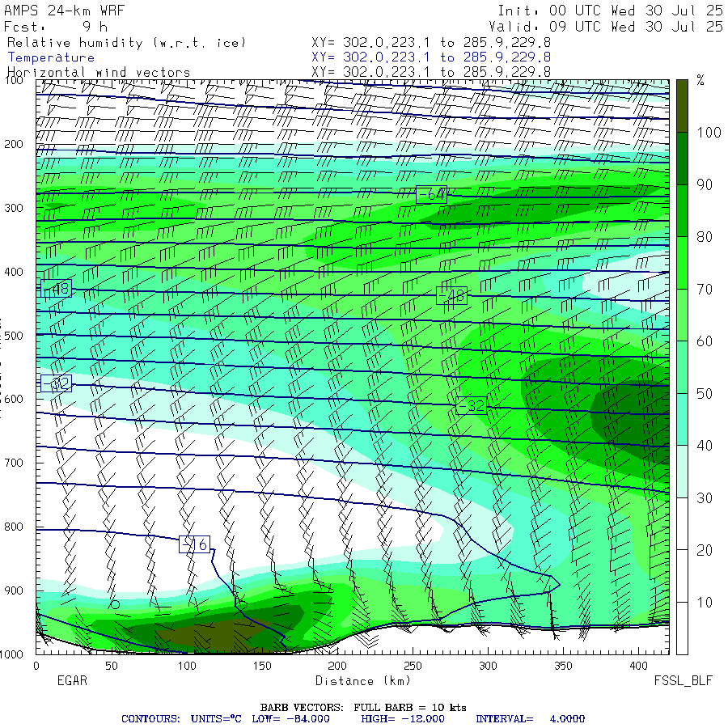Select the 50–60 percent teal legend swatch
This screenshot has height=728, width=728.
click(x=682, y=367)
